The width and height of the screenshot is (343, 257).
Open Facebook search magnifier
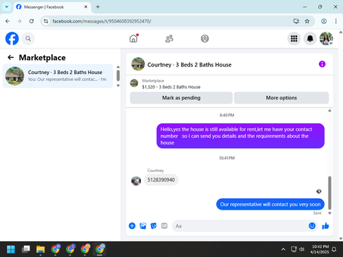(28, 38)
